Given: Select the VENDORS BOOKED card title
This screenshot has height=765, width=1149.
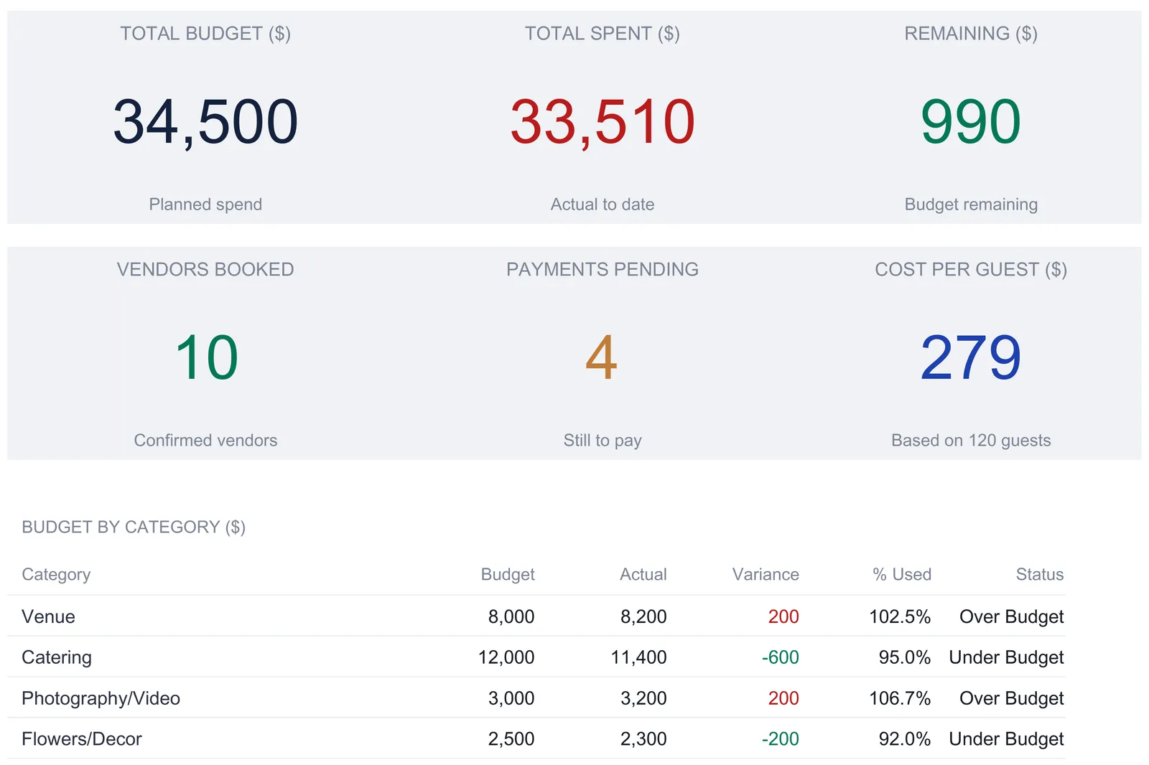Looking at the screenshot, I should tap(205, 269).
